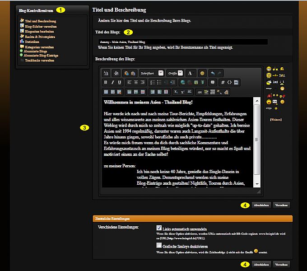The image size is (307, 271).
Task: Click the quote speech bubble icon
Action: [x=213, y=83]
